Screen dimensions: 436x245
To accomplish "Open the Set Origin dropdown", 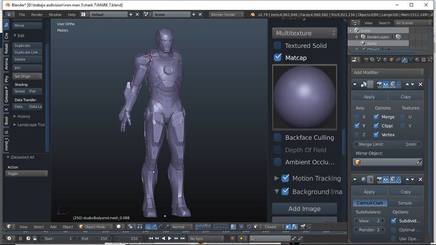I will 27,76.
